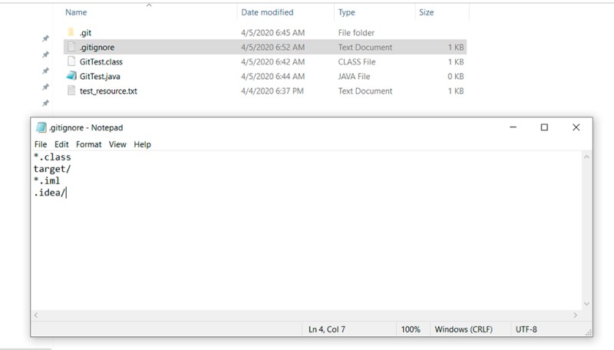Sort files by Size column header
This screenshot has width=614, height=350.
click(x=427, y=12)
